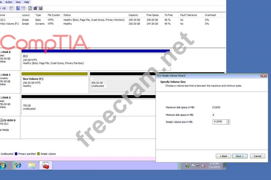
Task: Click the network tray icon
Action: [198, 166]
